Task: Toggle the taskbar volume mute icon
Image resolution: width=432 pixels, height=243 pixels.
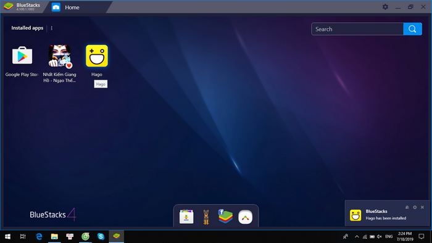Action: [x=380, y=236]
